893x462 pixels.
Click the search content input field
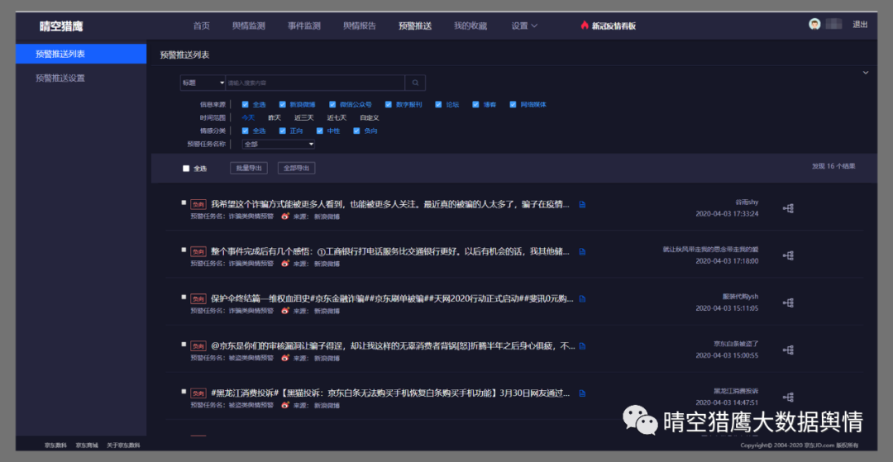click(316, 83)
